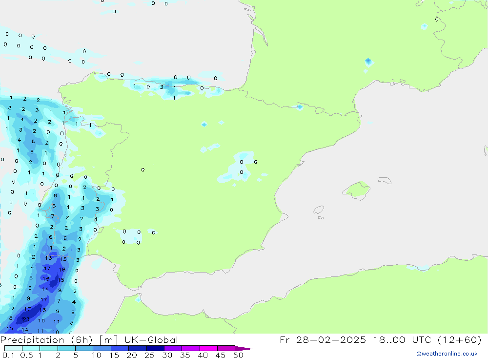The width and height of the screenshot is (488, 358).
Task: Click the legend label '25'
Action: pyautogui.click(x=150, y=355)
